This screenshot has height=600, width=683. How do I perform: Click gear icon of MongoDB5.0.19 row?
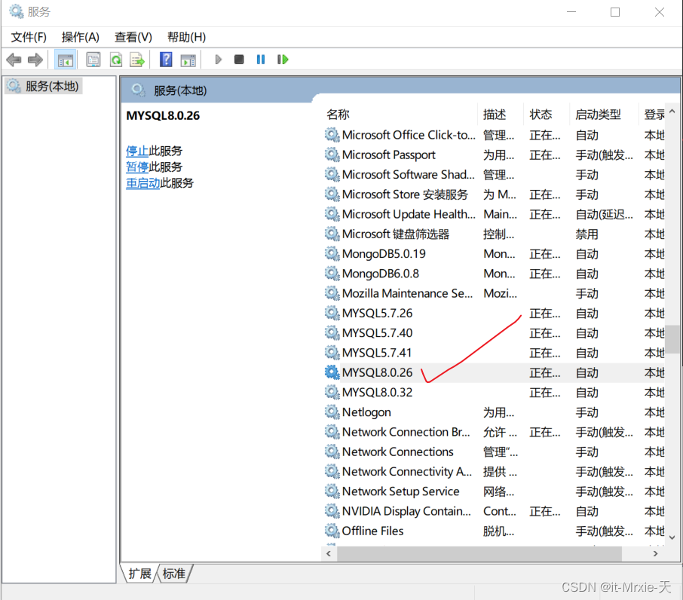click(x=332, y=253)
